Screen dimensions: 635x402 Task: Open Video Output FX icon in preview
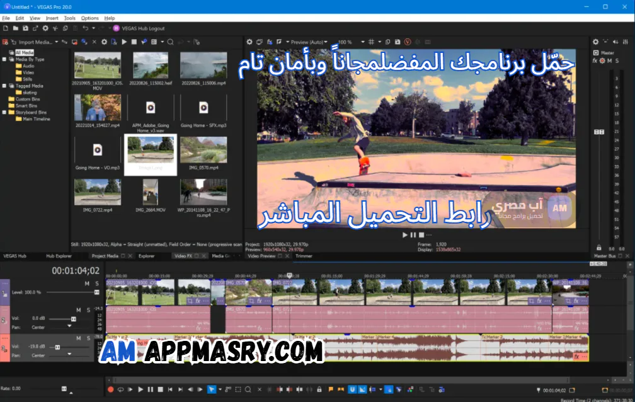(270, 42)
